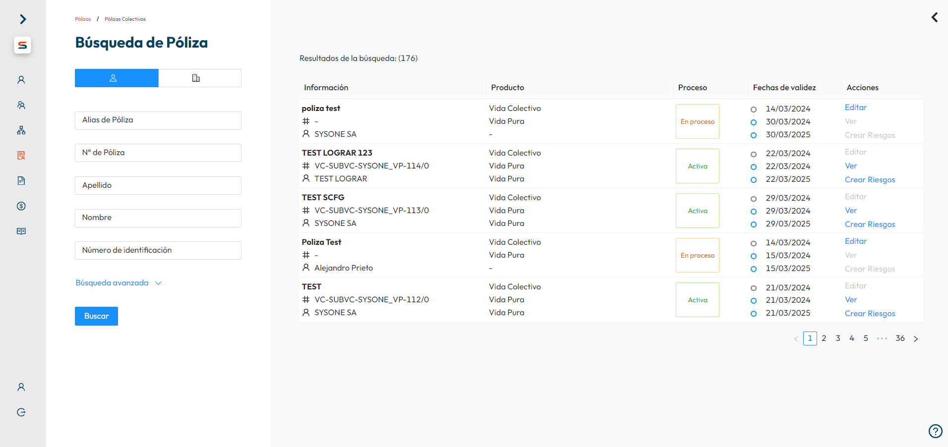The image size is (948, 447).
Task: Click Crear Riesgos for TEST SCFG row
Action: pyautogui.click(x=870, y=224)
